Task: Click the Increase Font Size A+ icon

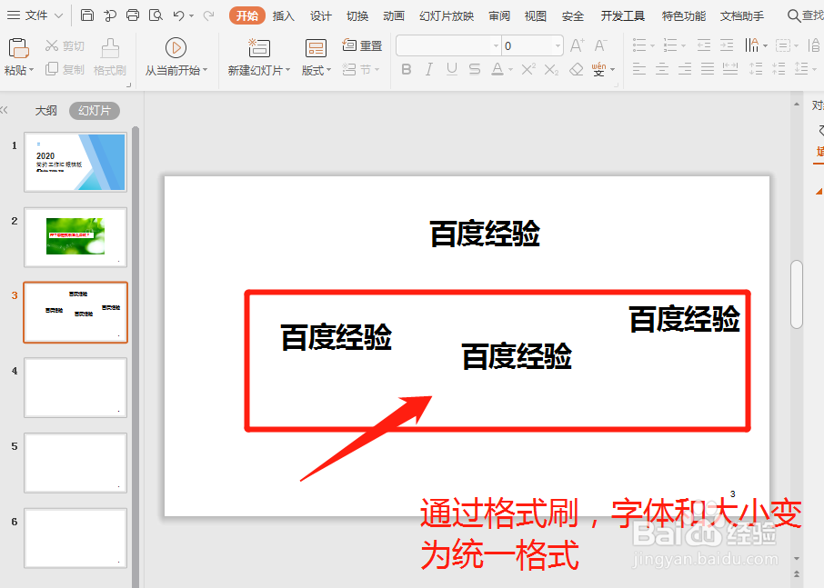Action: (x=577, y=45)
